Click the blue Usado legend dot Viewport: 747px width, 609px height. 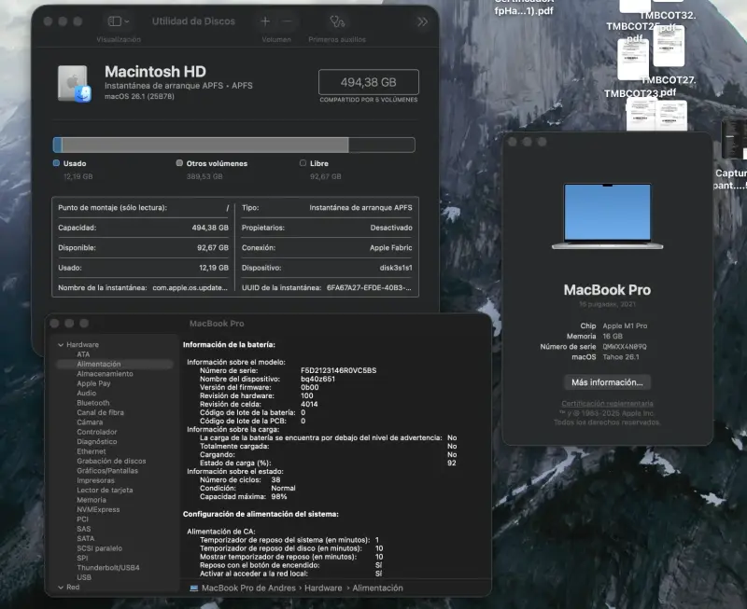click(x=56, y=163)
